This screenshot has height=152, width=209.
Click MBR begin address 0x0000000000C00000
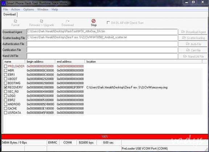tap(40, 70)
